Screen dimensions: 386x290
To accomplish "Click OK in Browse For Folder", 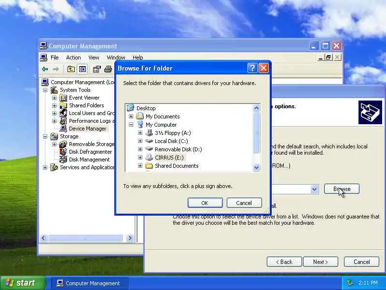I will click(x=205, y=203).
